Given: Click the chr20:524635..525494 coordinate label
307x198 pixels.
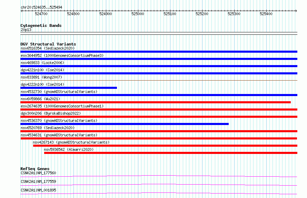Looking at the screenshot, I should click(41, 7).
